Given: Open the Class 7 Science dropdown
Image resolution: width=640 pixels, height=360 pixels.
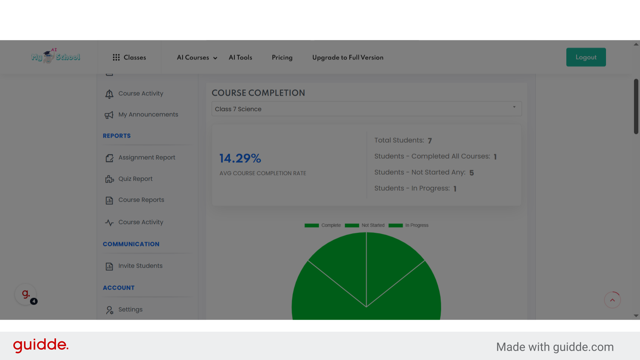Looking at the screenshot, I should click(x=366, y=109).
